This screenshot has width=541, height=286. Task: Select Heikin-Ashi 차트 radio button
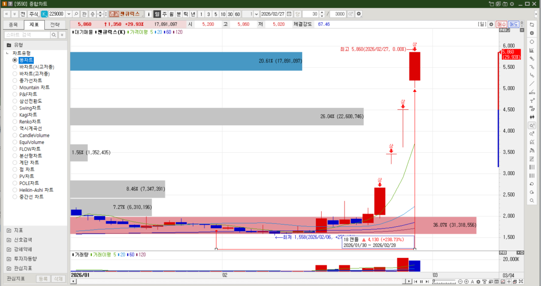pyautogui.click(x=15, y=190)
